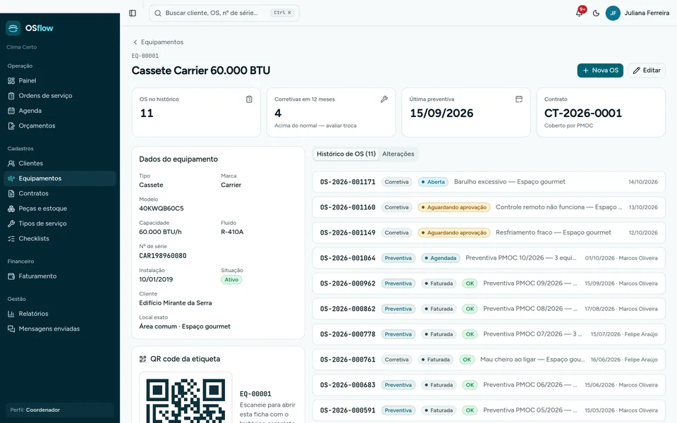Open Clientes in sidebar
This screenshot has width=677, height=423.
point(60,164)
